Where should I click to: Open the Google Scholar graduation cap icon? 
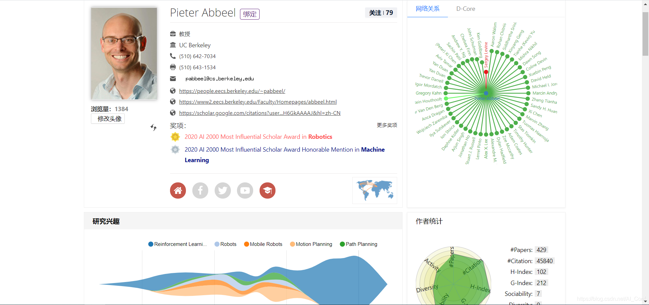coord(267,190)
